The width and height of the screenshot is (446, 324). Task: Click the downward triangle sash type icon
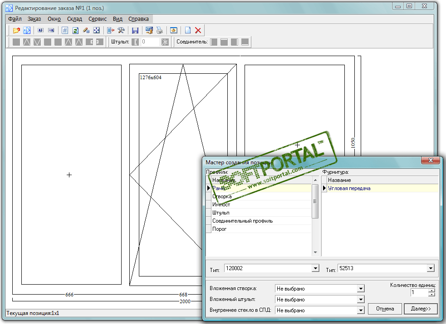pyautogui.click(x=37, y=42)
